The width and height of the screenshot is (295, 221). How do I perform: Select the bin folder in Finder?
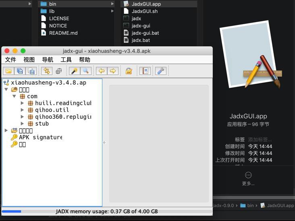77,4
